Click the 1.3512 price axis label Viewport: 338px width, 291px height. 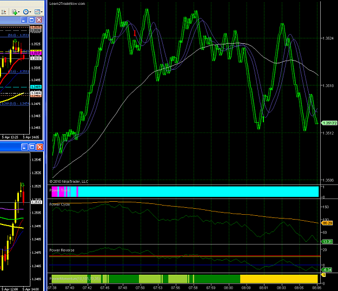[328, 133]
